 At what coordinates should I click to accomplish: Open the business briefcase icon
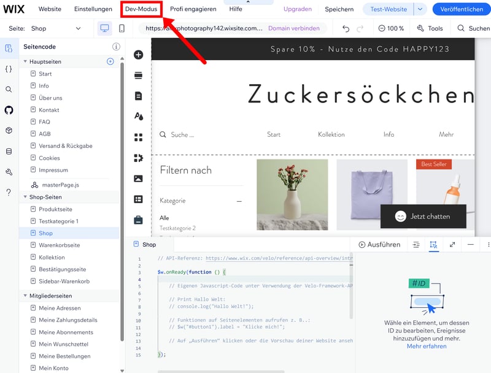point(139,220)
